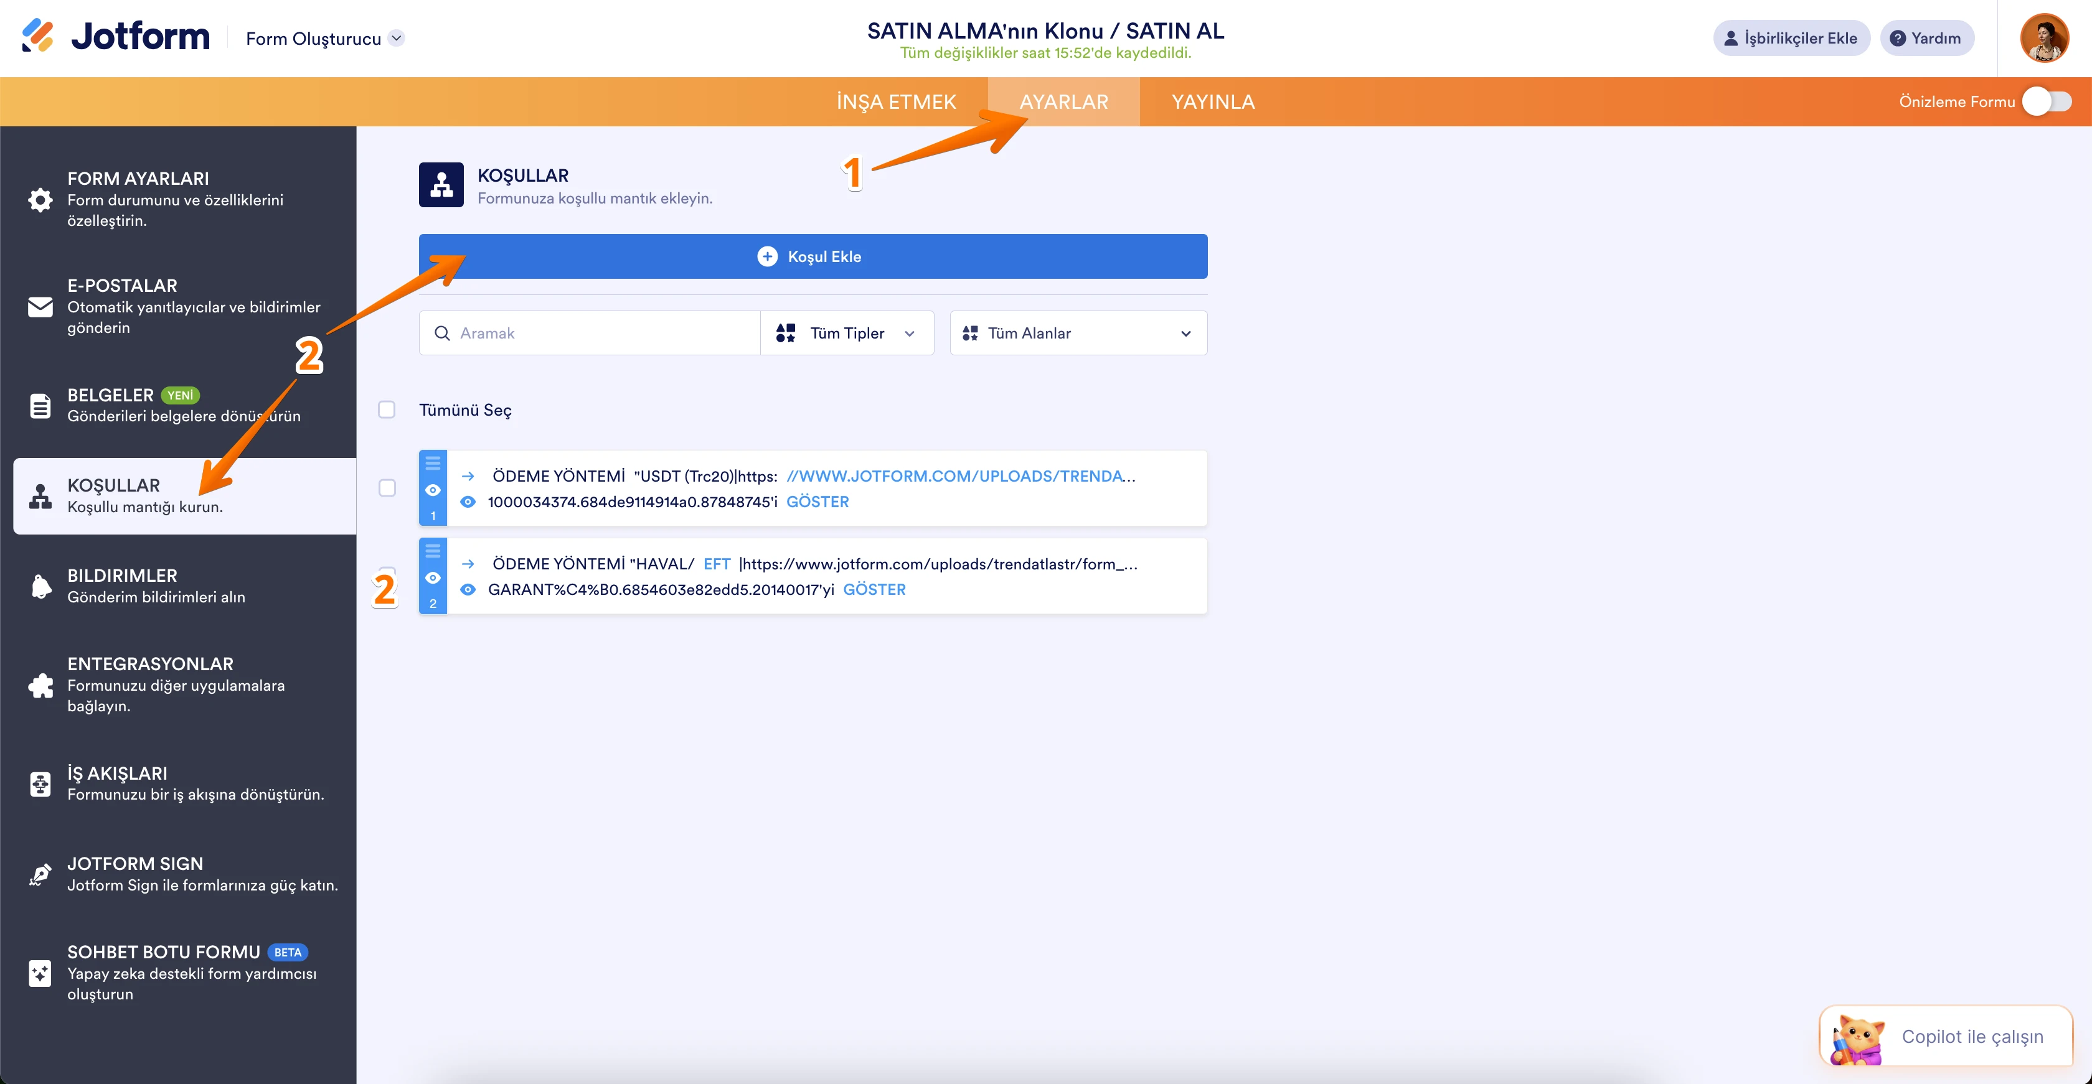
Task: Expand the Form Oluşturucu dropdown
Action: point(397,37)
